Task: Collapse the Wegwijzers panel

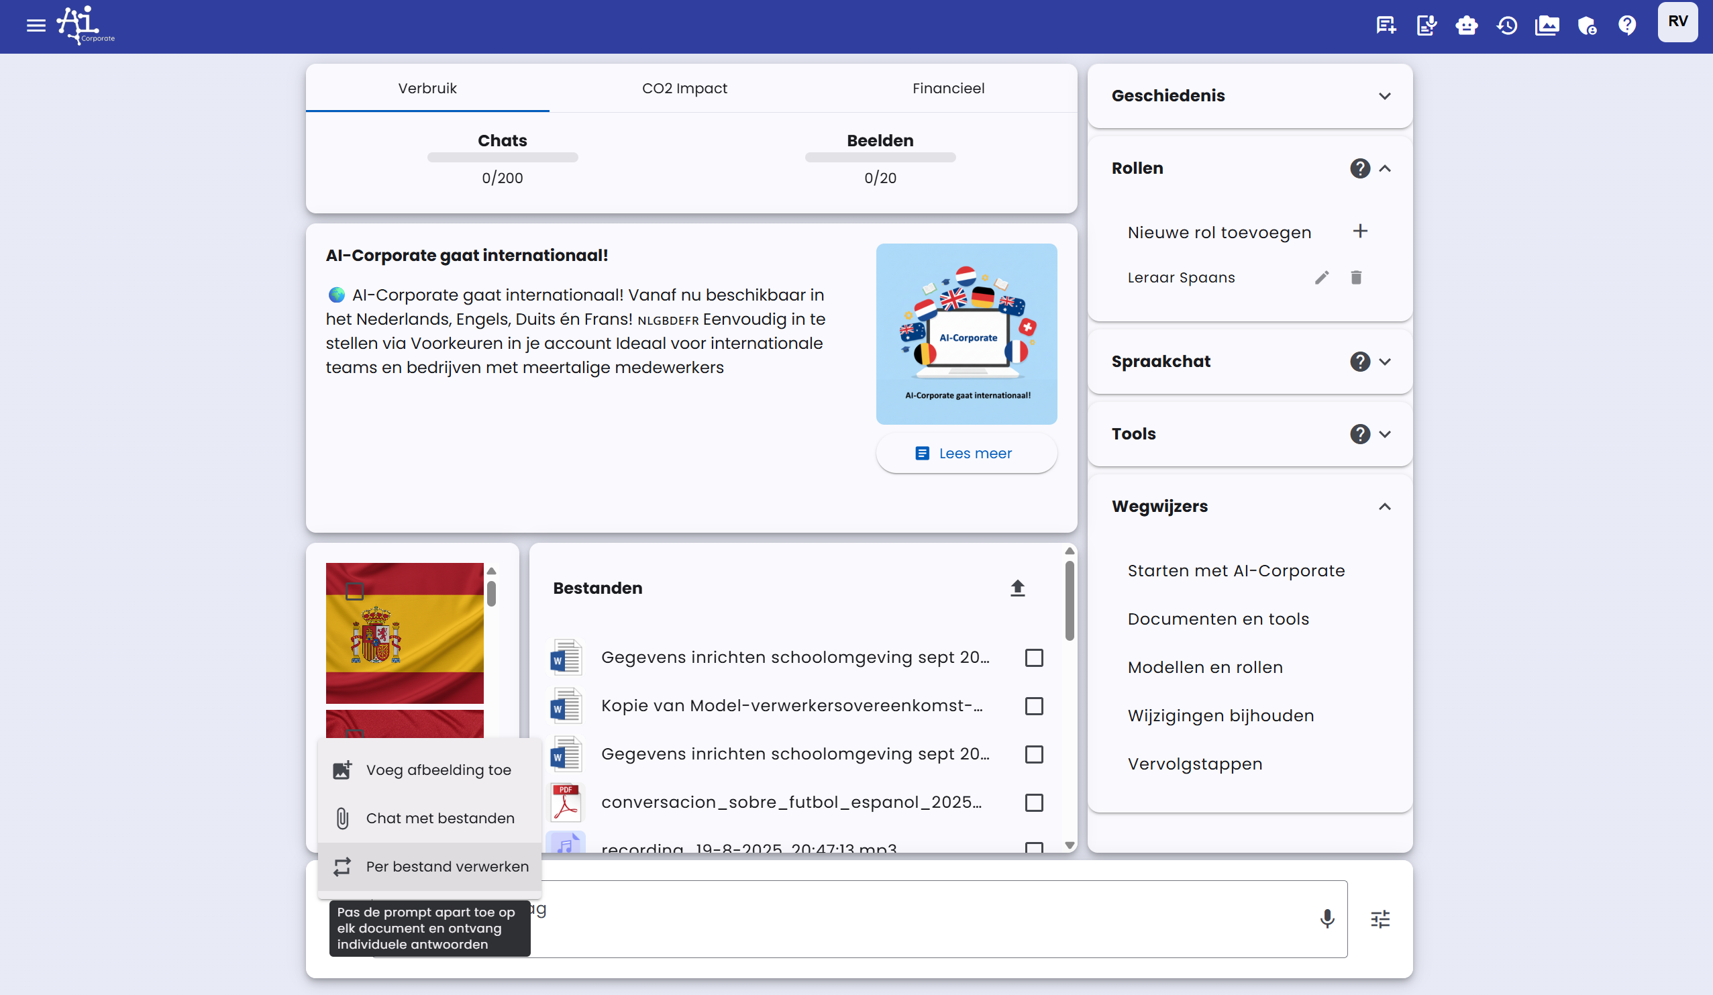Action: tap(1386, 507)
